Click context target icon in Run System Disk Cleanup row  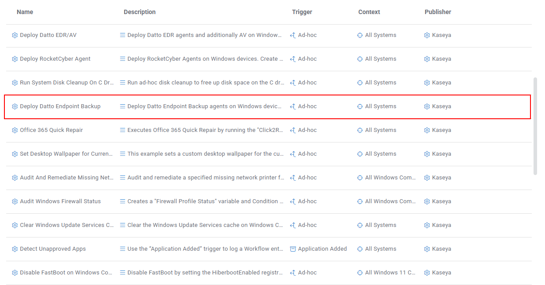[x=360, y=83]
